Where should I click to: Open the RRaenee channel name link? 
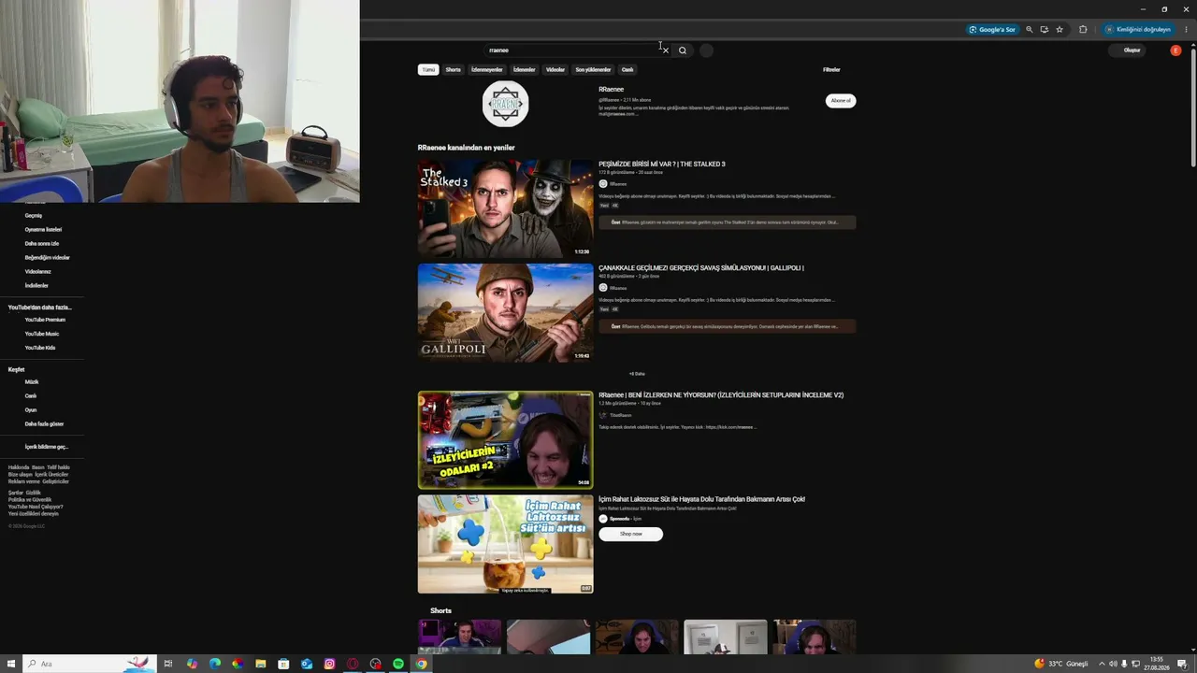[612, 90]
